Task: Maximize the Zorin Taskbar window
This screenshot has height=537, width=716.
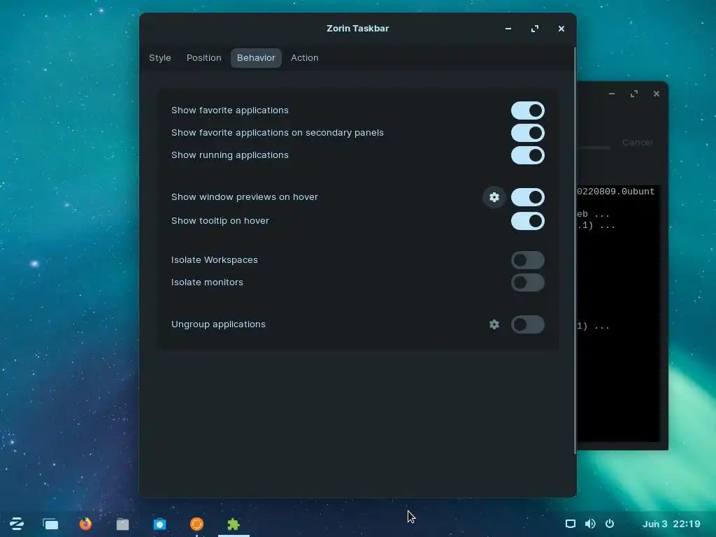Action: [535, 28]
